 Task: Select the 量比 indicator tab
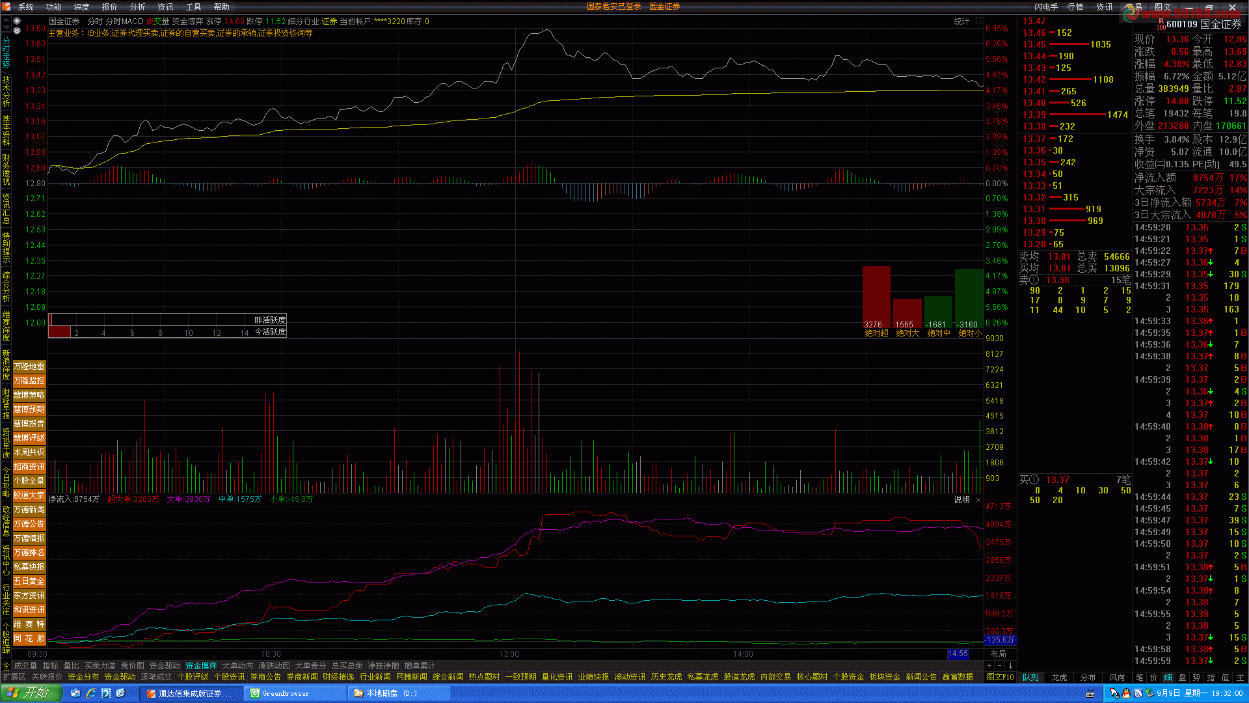[72, 666]
